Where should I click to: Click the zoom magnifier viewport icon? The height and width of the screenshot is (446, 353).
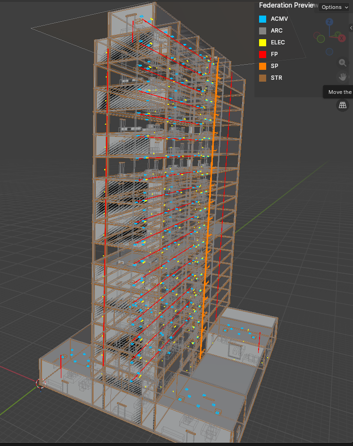(x=343, y=63)
